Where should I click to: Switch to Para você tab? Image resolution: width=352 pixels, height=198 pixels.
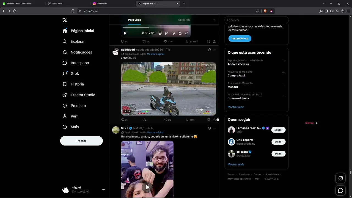(x=134, y=20)
